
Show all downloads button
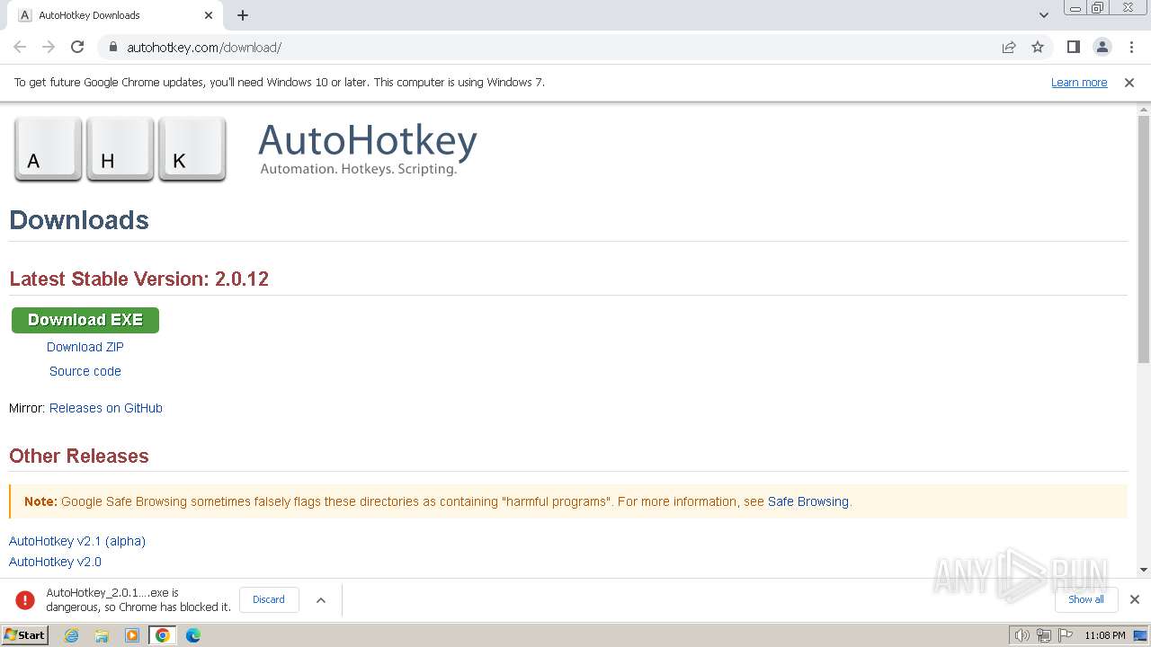point(1086,599)
